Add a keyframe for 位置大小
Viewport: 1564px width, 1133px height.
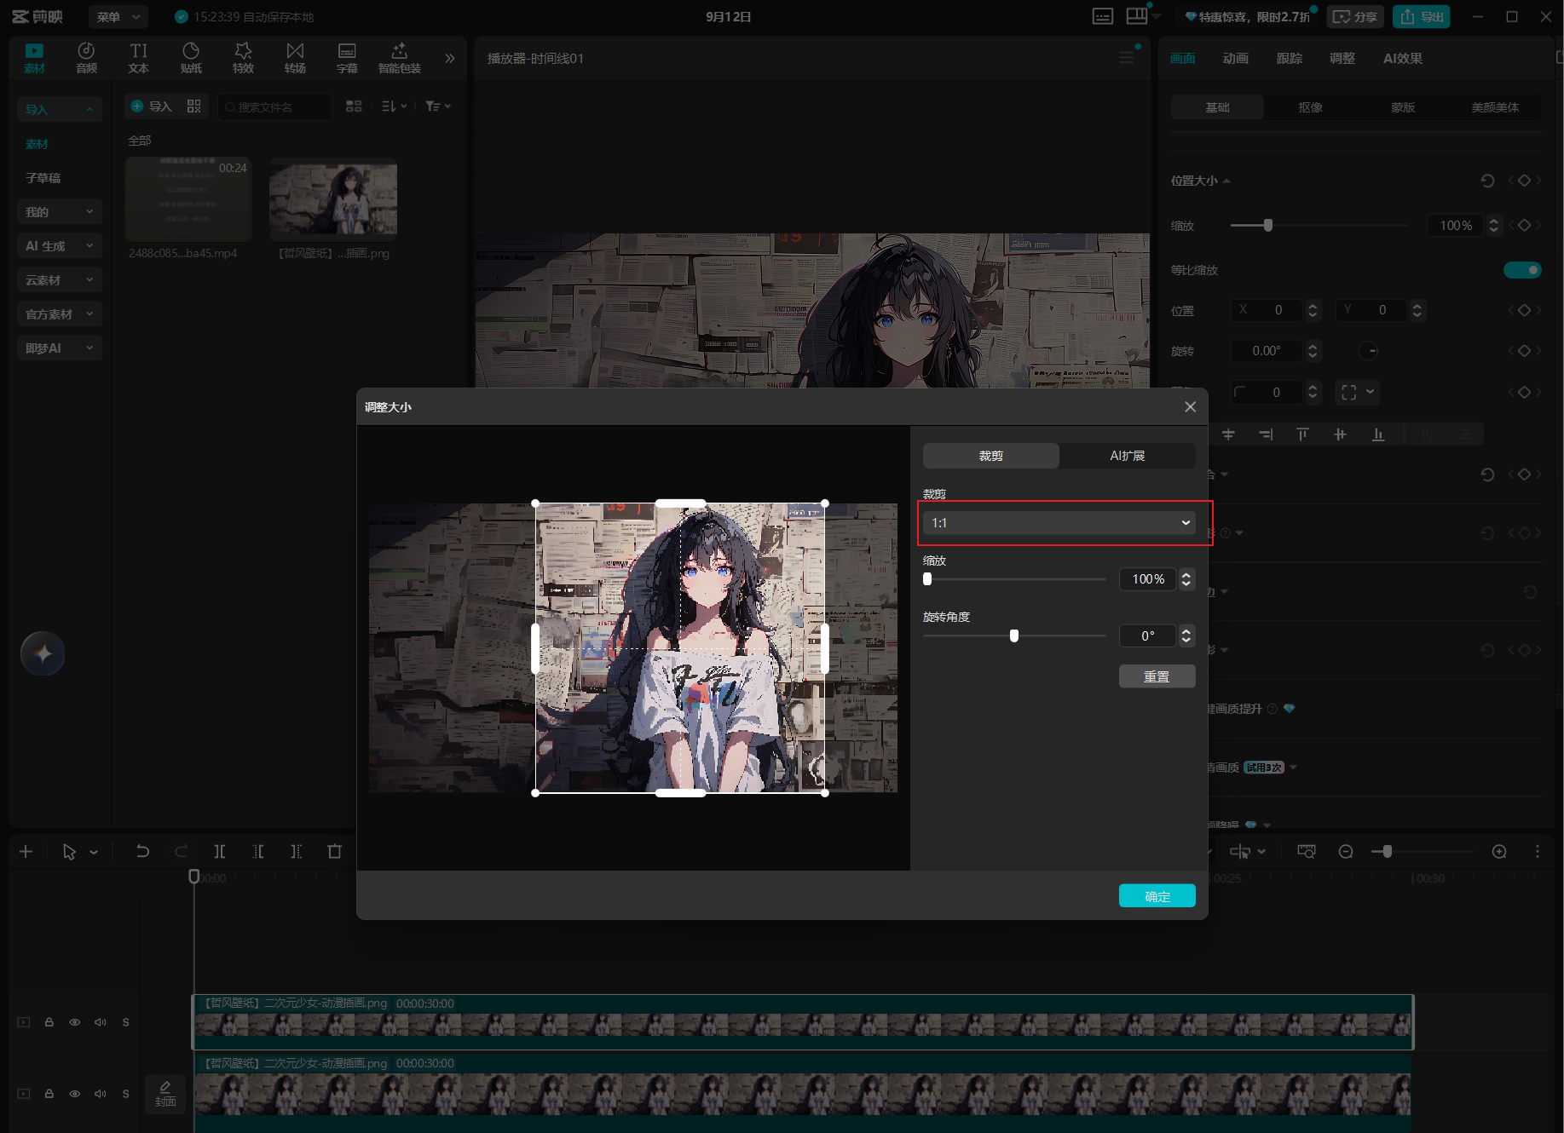coord(1525,181)
